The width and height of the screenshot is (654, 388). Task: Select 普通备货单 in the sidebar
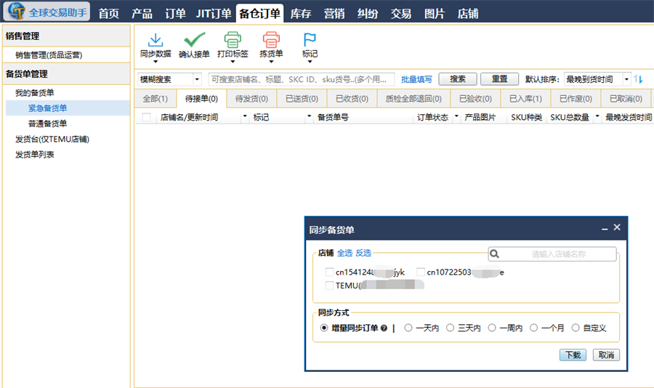tap(47, 124)
